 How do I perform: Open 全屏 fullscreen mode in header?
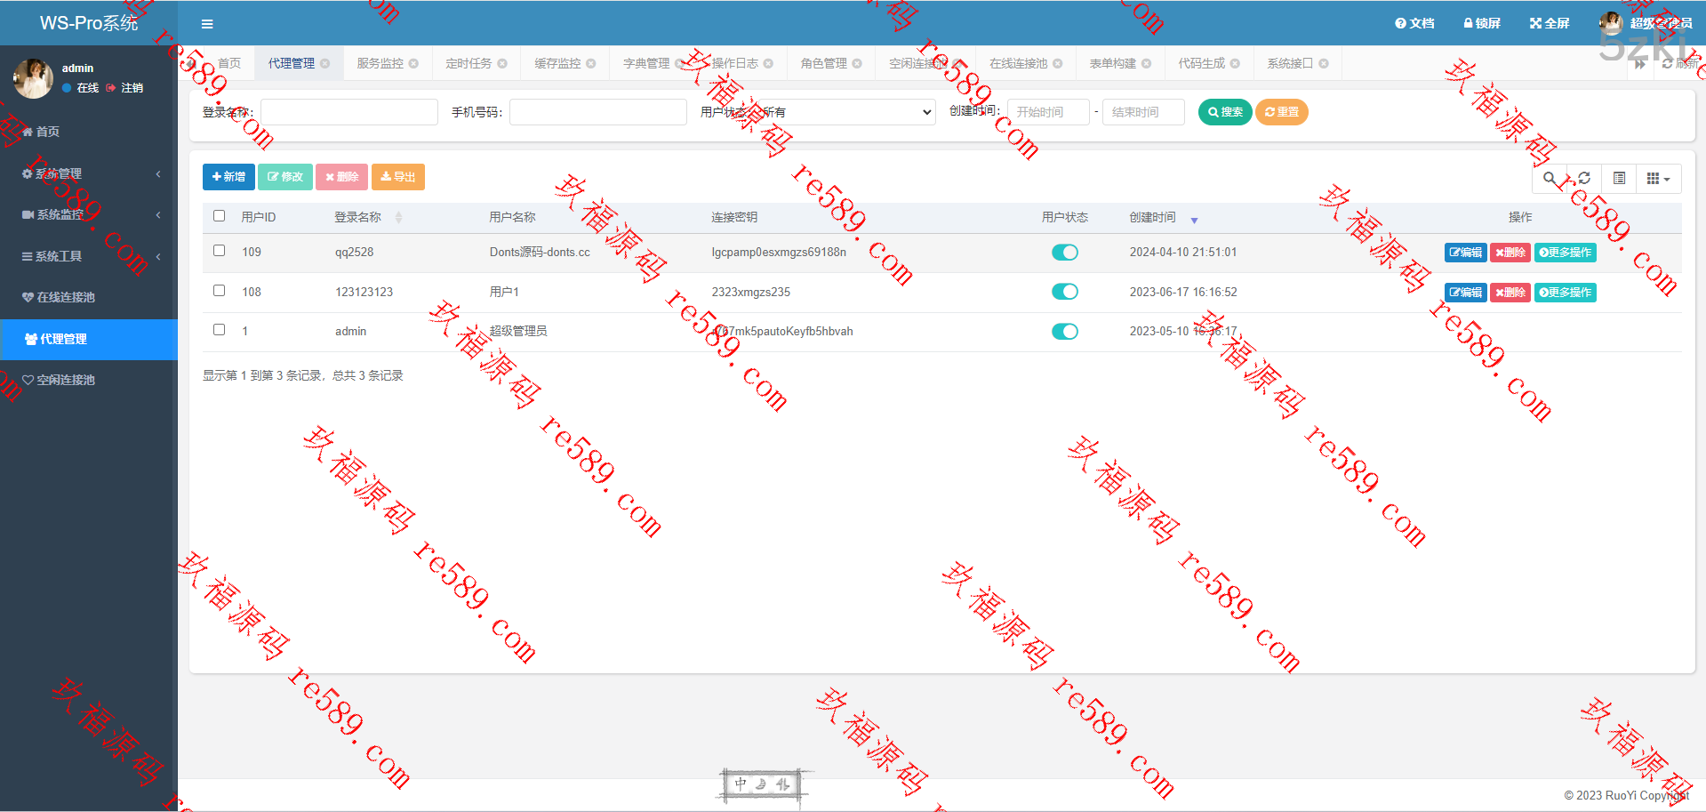pos(1550,23)
